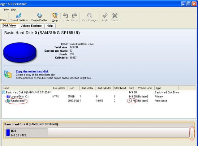Viewport: 198px width, 146px height.
Task: Click the copy hard disk icon
Action: pyautogui.click(x=8, y=74)
